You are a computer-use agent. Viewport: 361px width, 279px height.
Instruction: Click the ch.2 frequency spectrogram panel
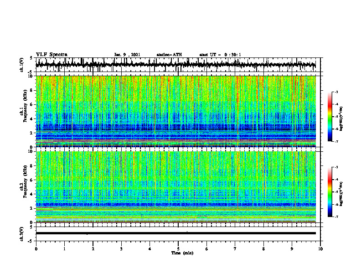pos(175,187)
